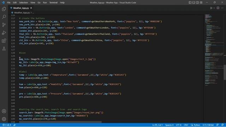Open the Customize Layout control
Screen dimensions: 226x127
[x=201, y=2]
